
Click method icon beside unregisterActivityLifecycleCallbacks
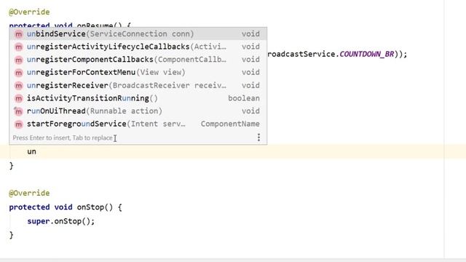(x=19, y=47)
